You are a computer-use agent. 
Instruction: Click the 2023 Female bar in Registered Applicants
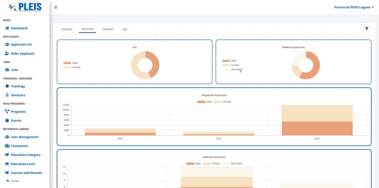120,130
